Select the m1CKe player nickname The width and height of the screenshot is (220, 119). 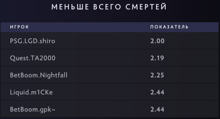[41, 93]
